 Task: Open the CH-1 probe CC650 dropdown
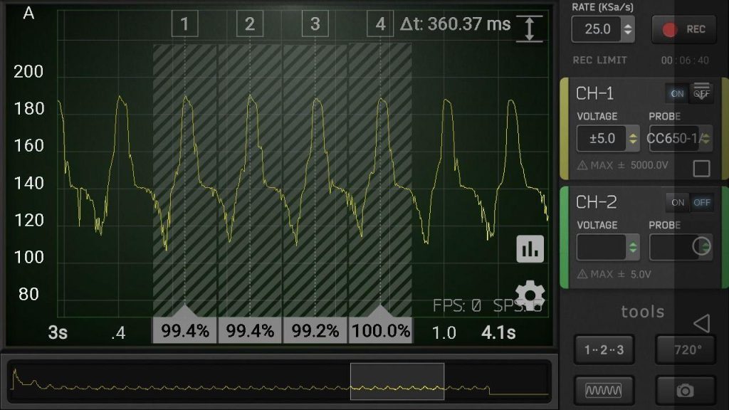point(680,139)
